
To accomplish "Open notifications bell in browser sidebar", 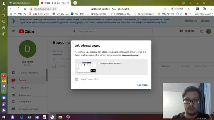I will [4, 9].
